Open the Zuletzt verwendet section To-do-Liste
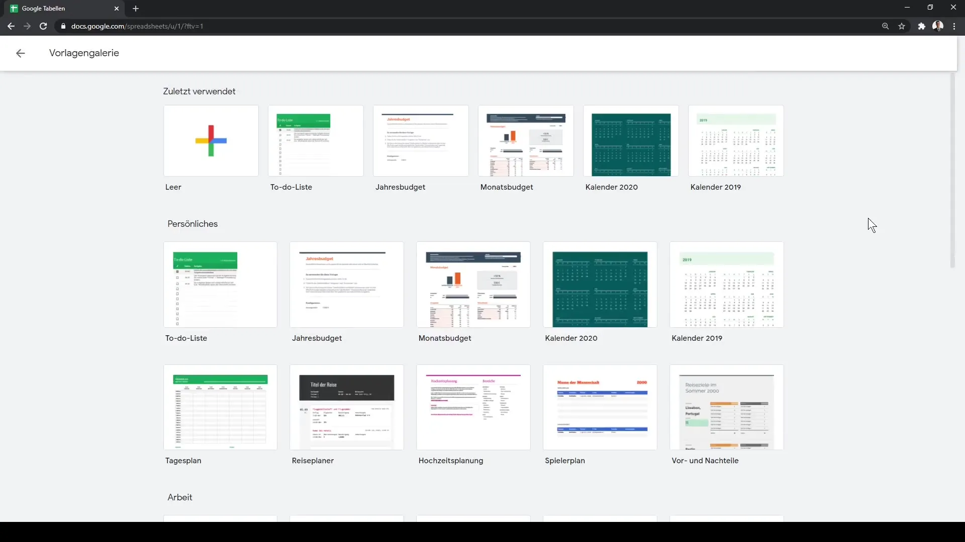 point(316,141)
